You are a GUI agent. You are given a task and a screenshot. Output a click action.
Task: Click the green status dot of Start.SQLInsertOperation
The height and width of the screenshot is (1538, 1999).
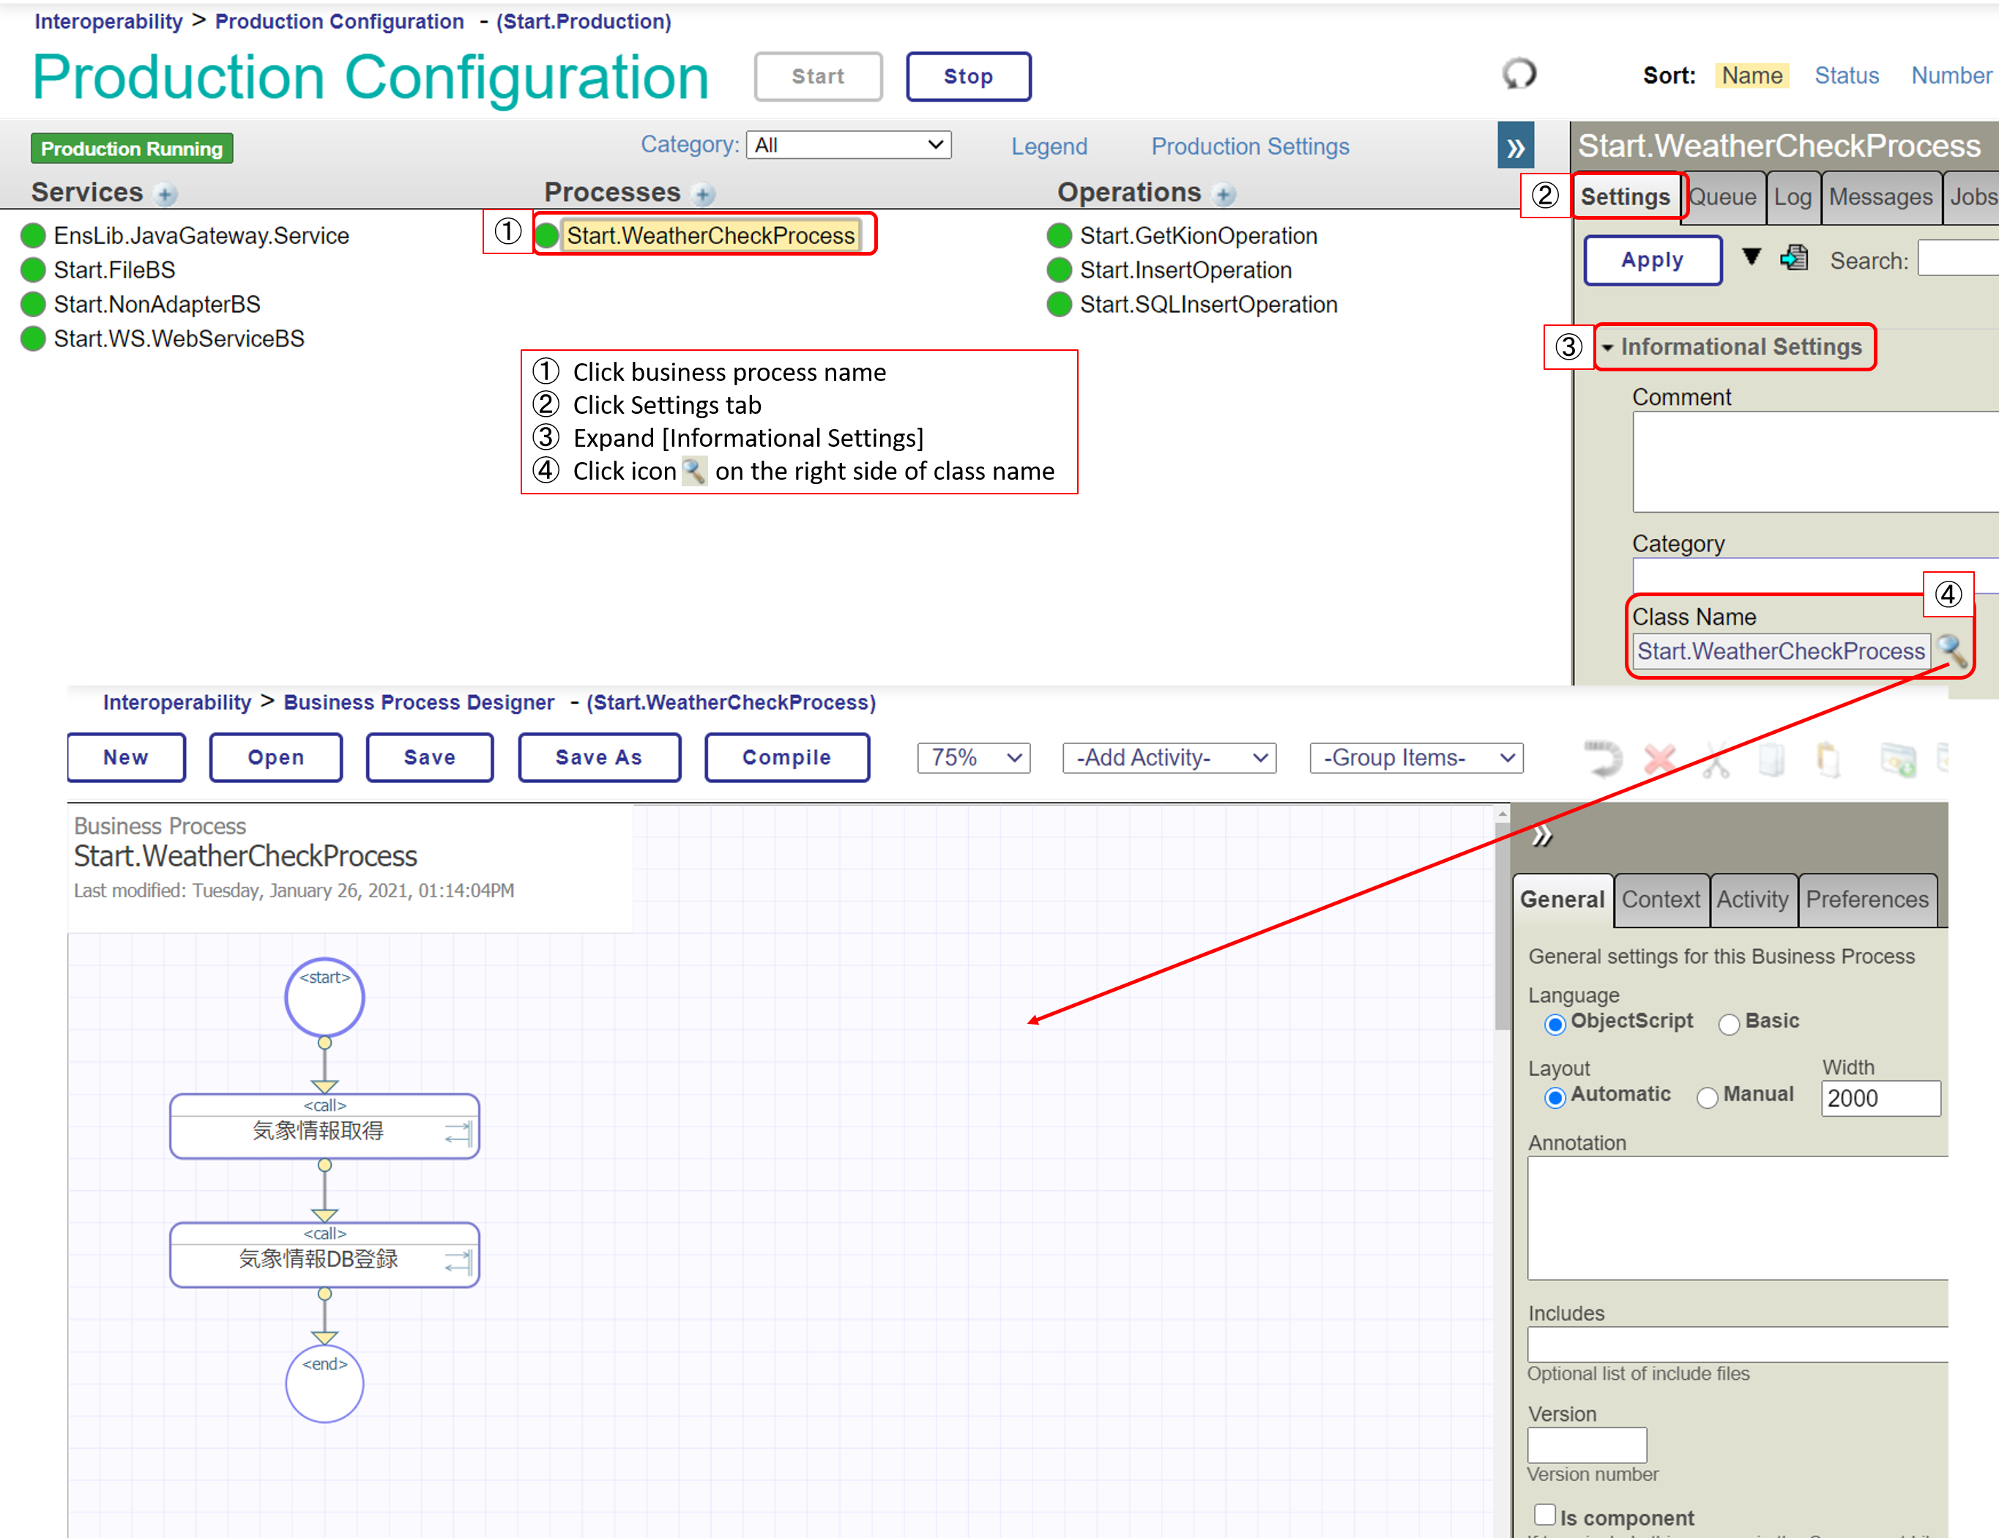point(1059,304)
